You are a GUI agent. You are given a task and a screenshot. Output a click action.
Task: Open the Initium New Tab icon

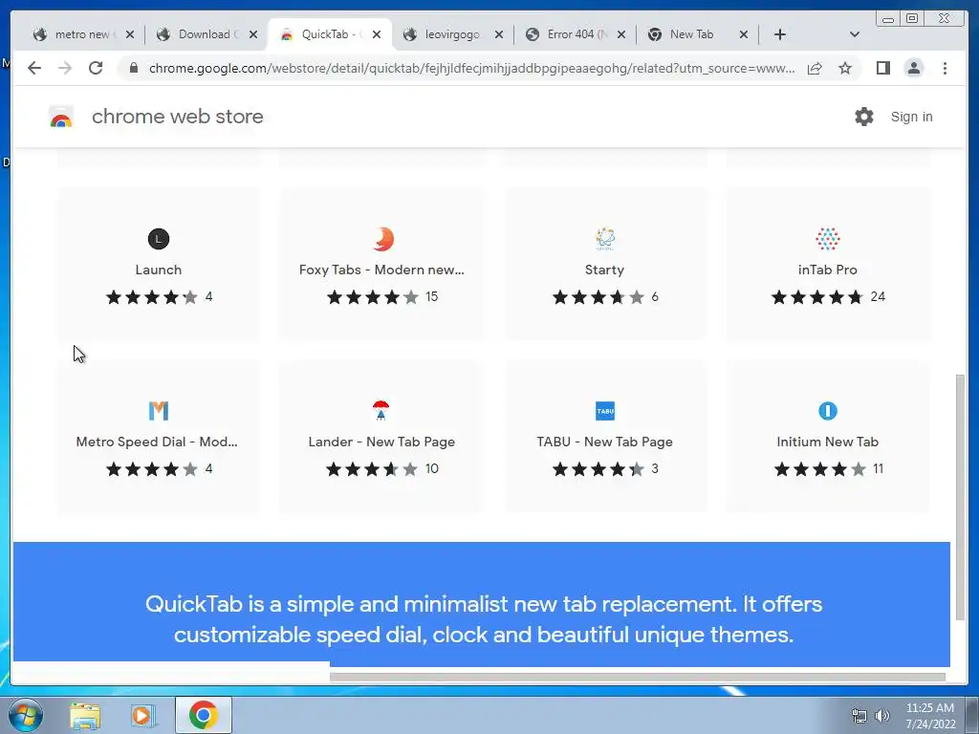click(827, 411)
